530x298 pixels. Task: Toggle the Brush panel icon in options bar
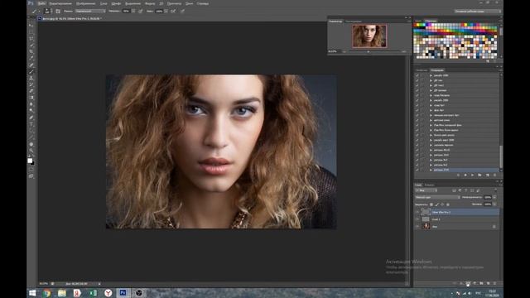58,11
